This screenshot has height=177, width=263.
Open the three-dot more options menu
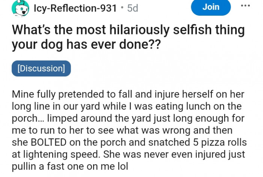pos(245,6)
